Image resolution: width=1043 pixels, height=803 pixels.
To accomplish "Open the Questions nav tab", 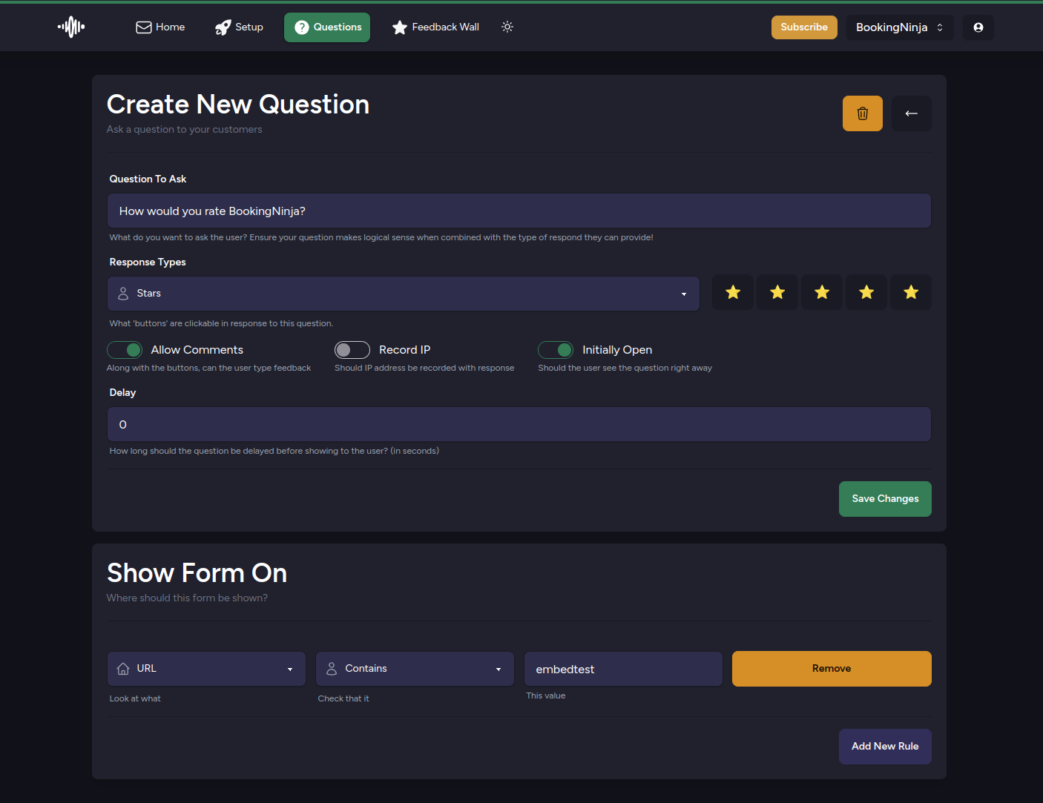I will (327, 27).
